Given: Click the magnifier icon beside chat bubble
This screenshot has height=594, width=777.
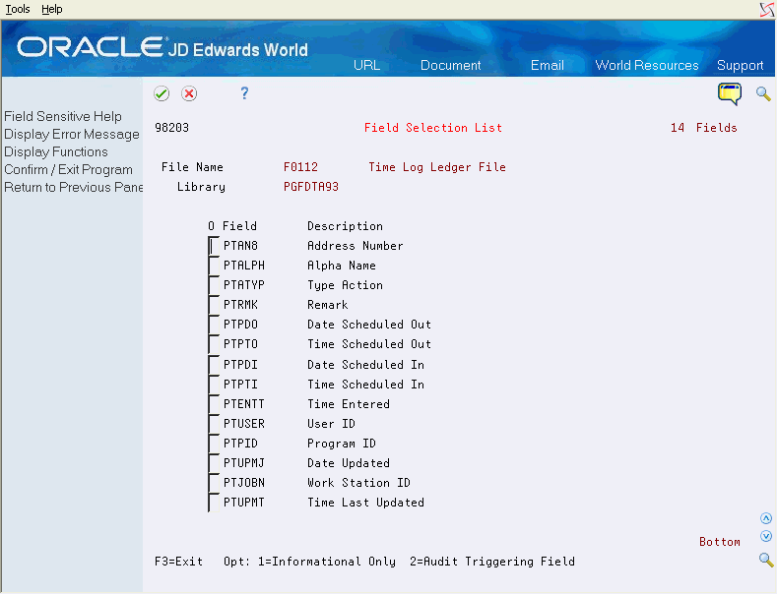Looking at the screenshot, I should (763, 93).
